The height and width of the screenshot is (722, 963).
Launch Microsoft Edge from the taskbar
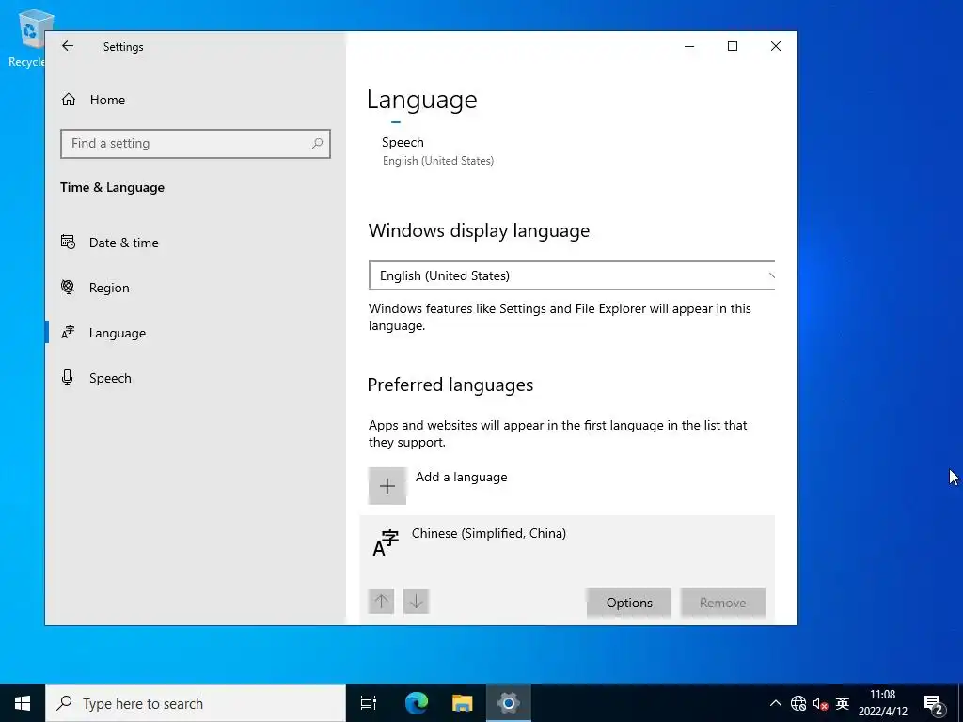coord(417,703)
